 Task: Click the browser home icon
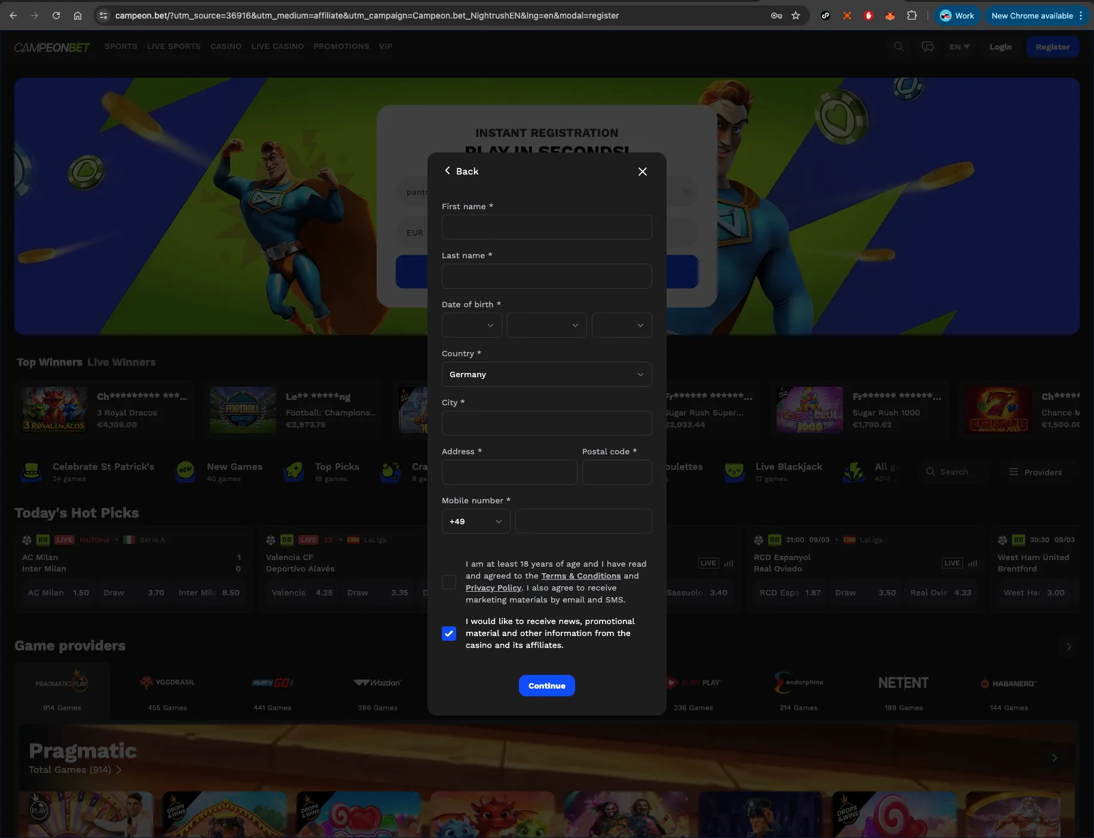coord(78,16)
